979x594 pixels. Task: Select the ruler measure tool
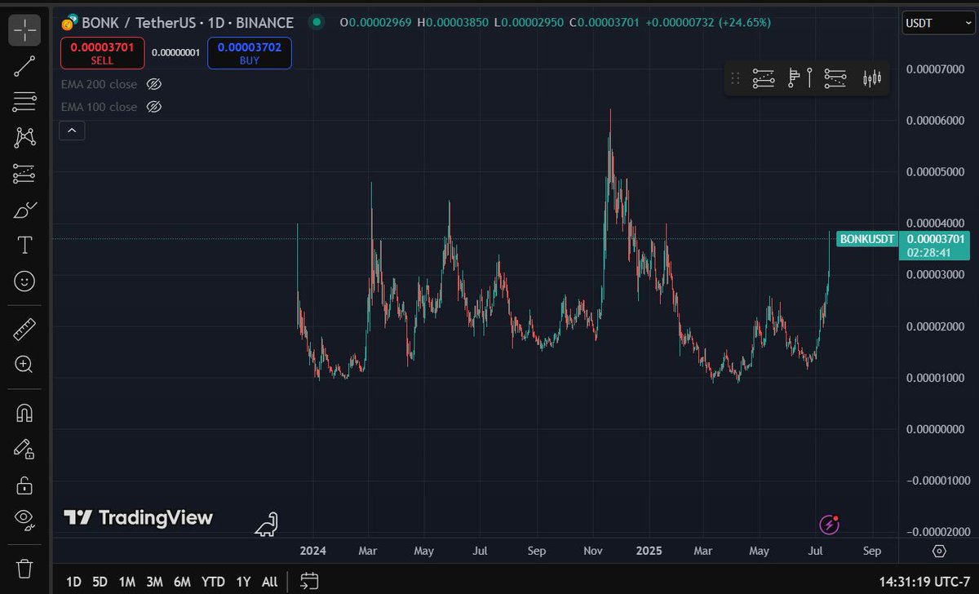pyautogui.click(x=25, y=329)
